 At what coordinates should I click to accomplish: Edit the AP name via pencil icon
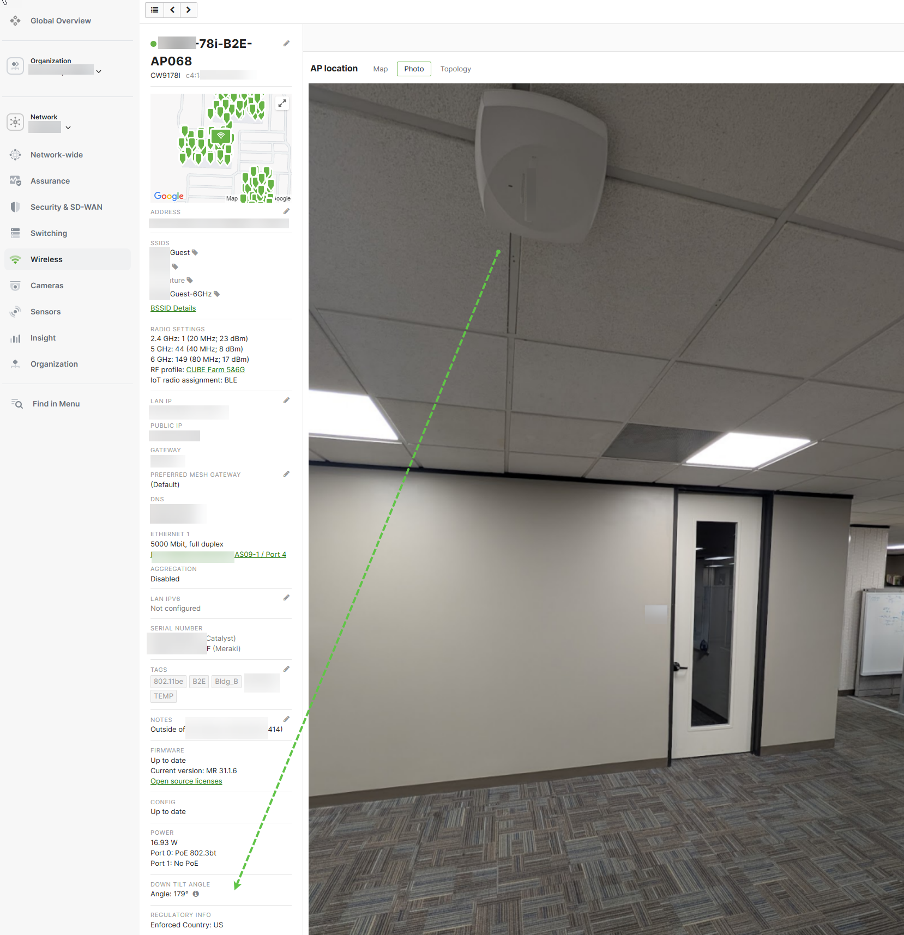coord(286,43)
